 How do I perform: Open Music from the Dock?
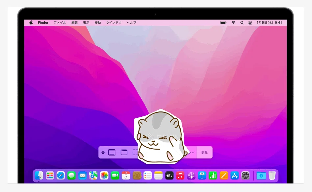point(180,176)
